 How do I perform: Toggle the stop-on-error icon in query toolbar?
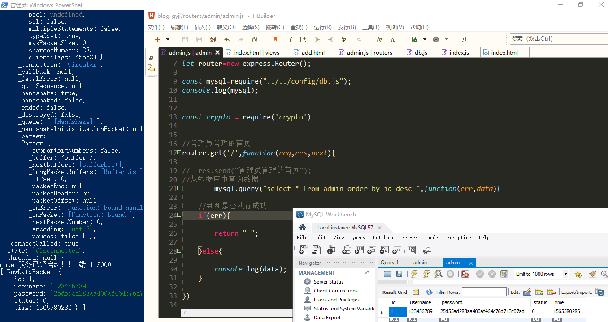pyautogui.click(x=465, y=274)
